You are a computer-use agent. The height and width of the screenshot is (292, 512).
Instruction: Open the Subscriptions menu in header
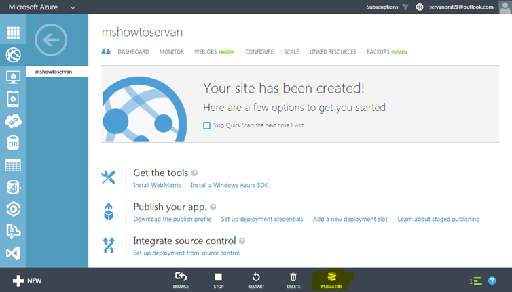coord(382,7)
